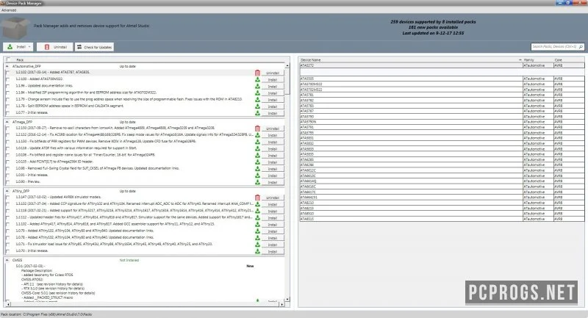Click the red trash icon on ATtiny_DFP 'Updated AVR8X simulator models' row
Viewport: 588px width, 318px height.
tap(257, 198)
